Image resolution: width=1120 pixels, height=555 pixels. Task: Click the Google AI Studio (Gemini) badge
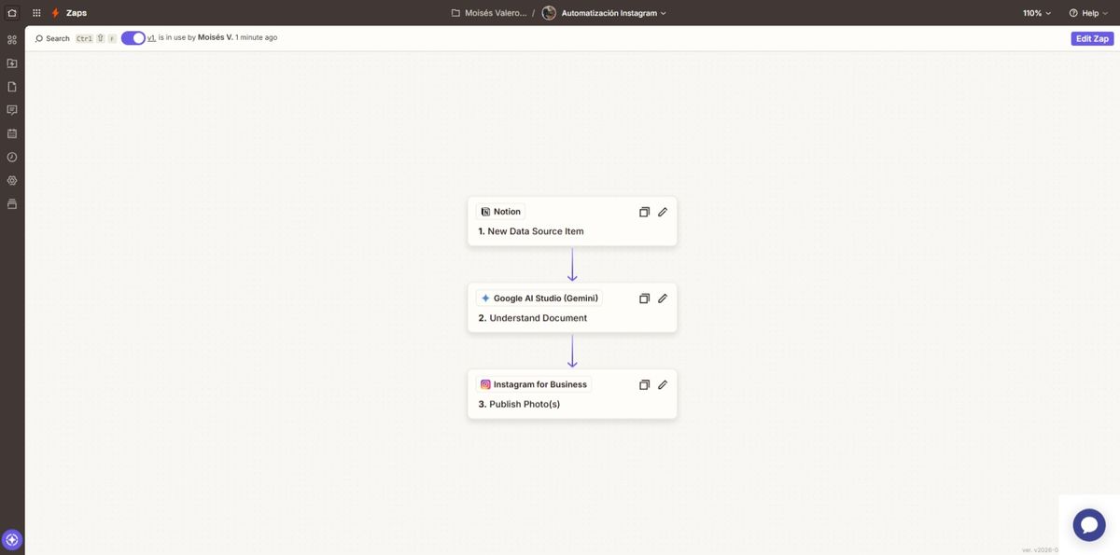539,298
